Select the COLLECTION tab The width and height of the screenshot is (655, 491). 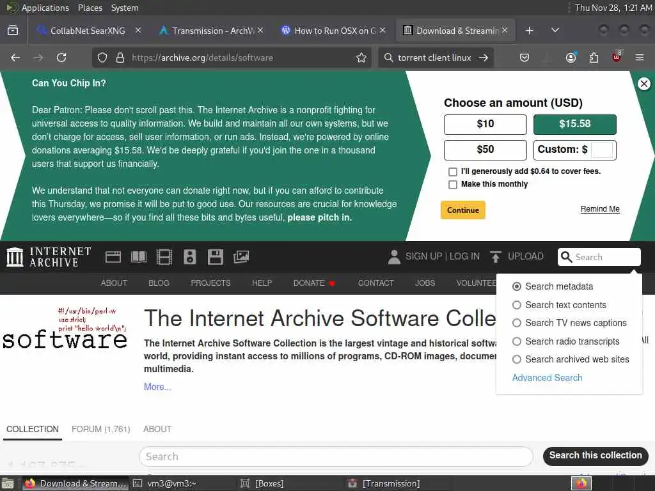tap(33, 429)
